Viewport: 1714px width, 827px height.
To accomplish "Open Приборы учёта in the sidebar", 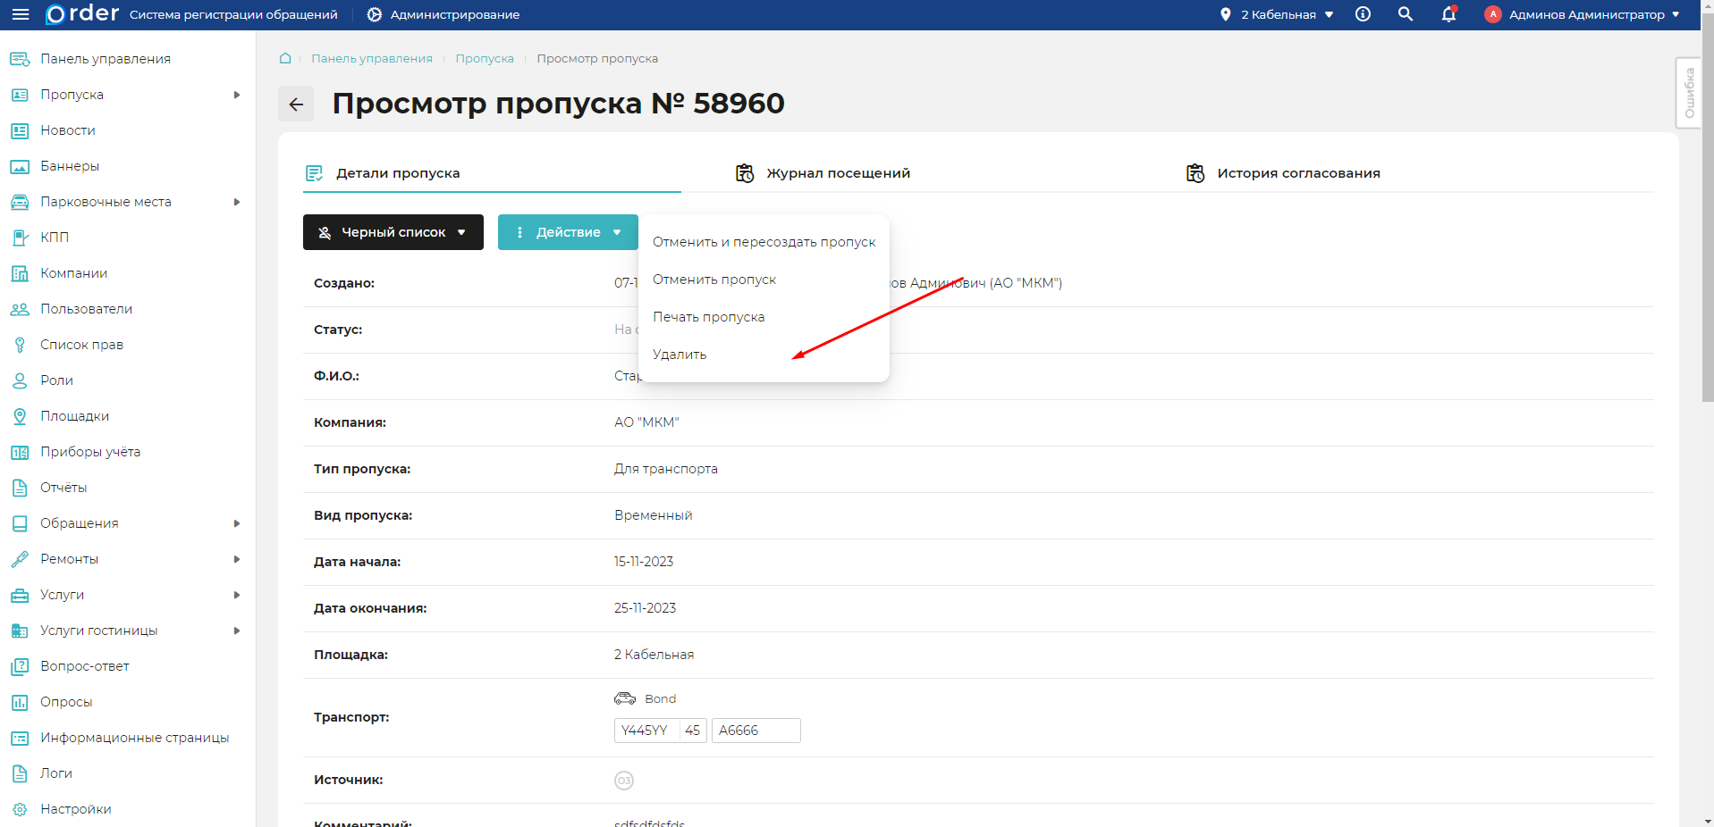I will tap(89, 452).
